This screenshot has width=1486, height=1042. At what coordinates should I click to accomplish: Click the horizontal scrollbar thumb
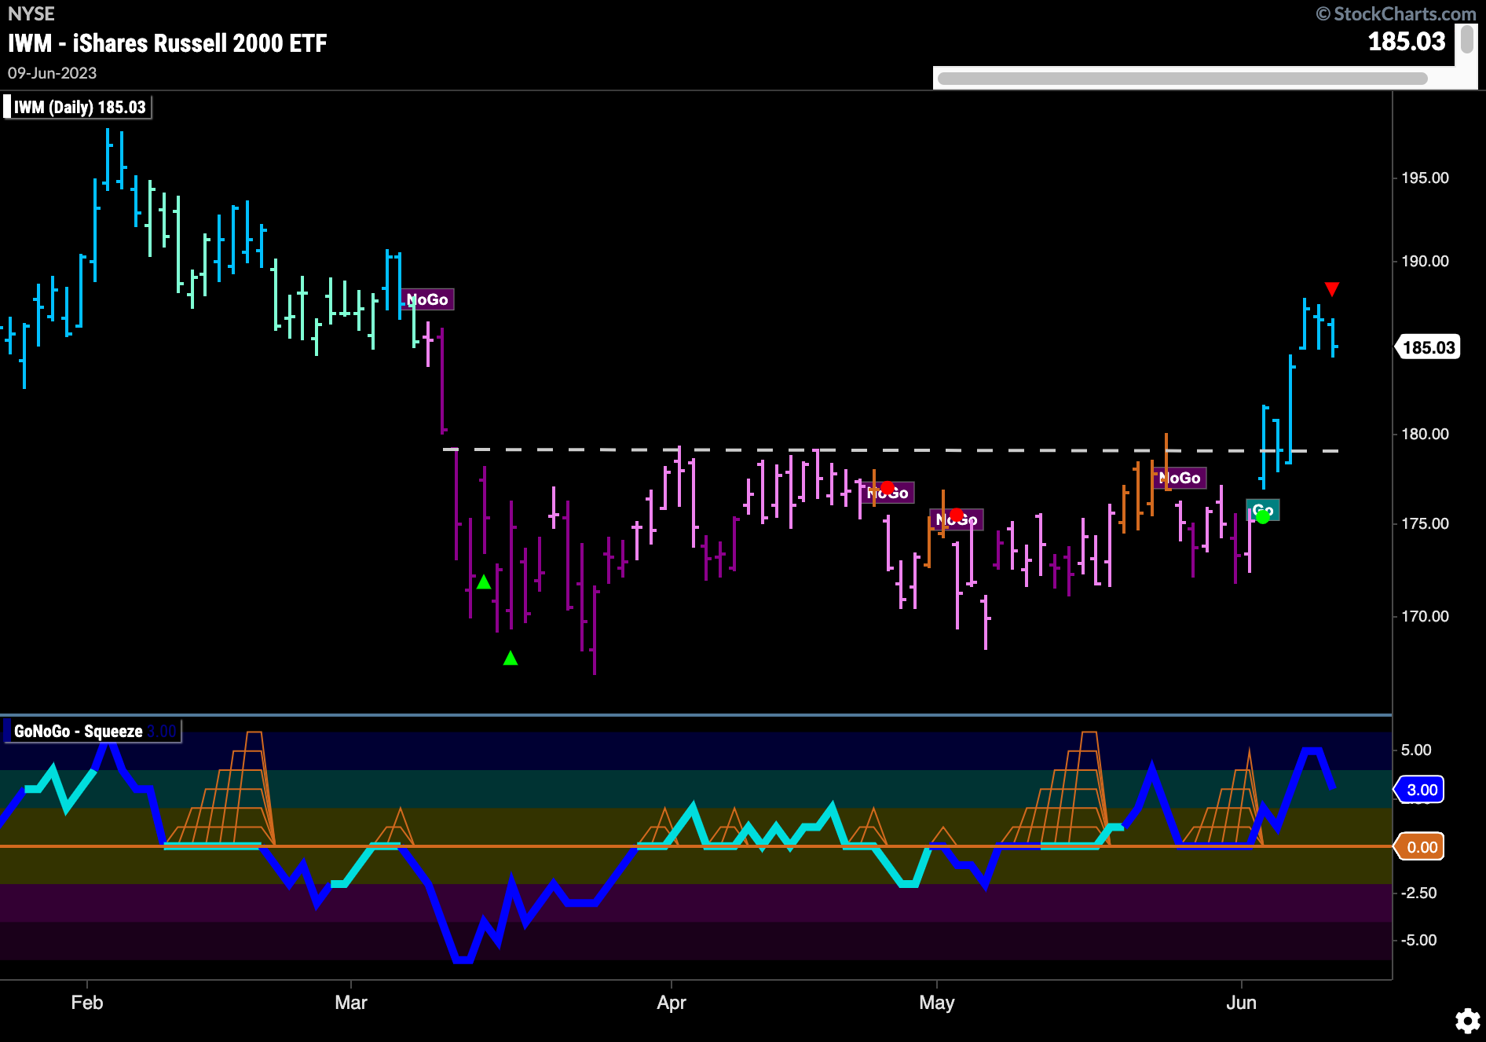click(1182, 79)
